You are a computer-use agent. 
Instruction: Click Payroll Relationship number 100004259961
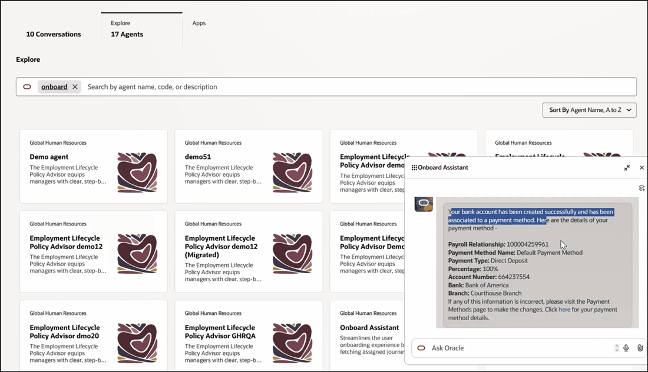tap(528, 244)
